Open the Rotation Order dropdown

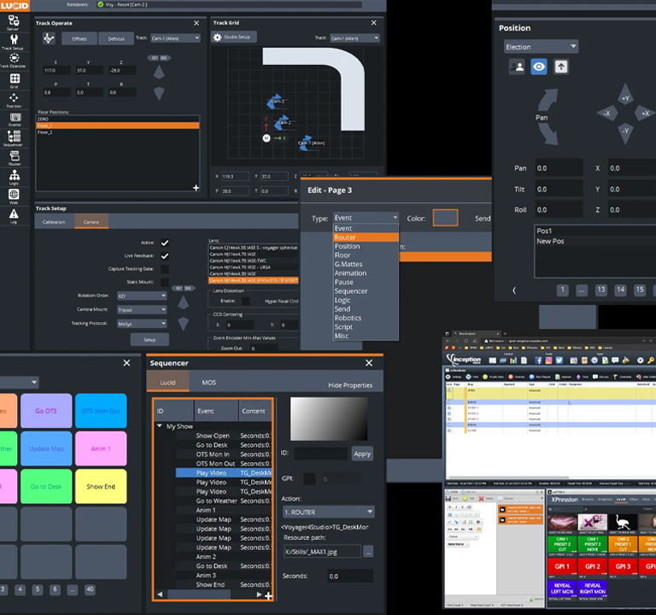[x=142, y=296]
